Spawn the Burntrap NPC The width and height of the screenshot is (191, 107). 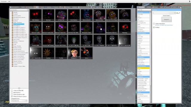(x=48, y=15)
